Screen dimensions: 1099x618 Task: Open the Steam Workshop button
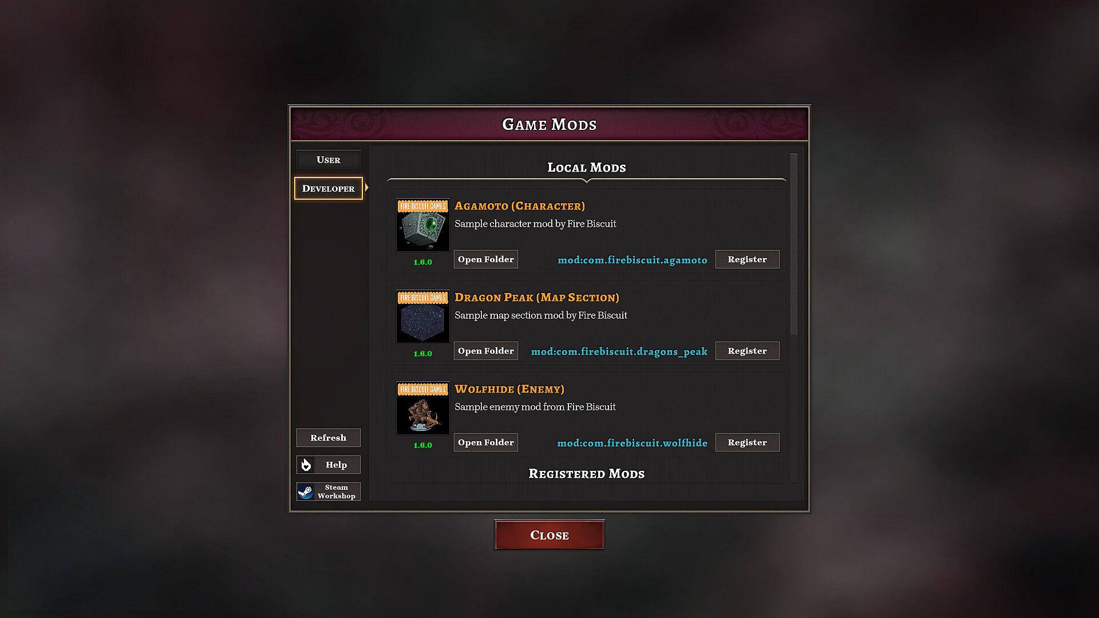(329, 492)
